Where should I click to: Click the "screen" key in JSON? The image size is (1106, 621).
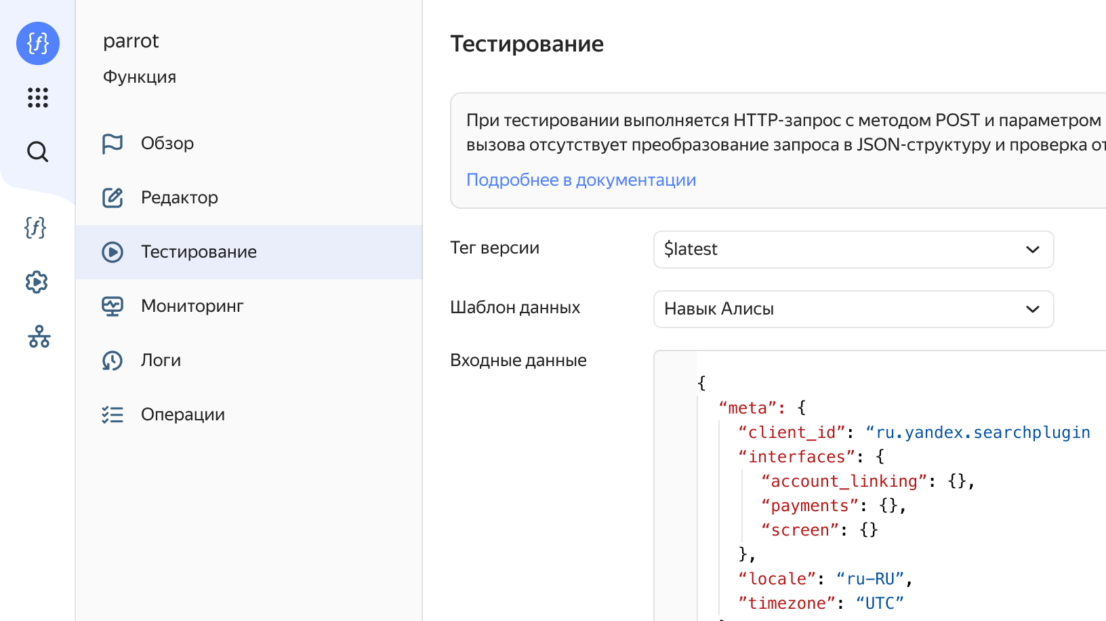(800, 530)
